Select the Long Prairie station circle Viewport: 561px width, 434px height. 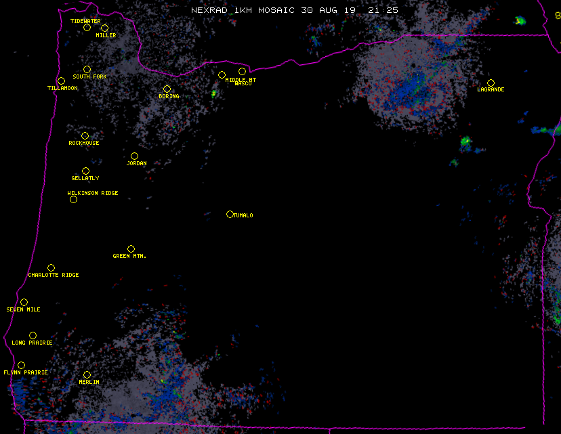tap(33, 335)
